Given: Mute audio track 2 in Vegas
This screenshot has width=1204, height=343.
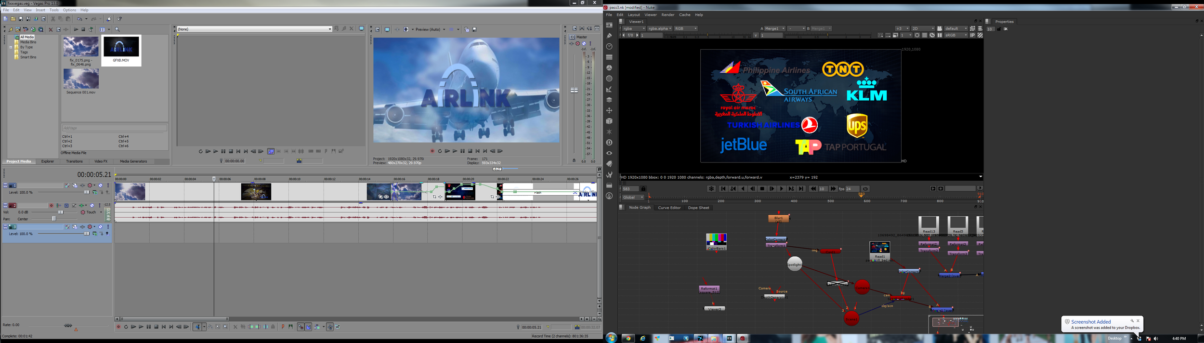Looking at the screenshot, I should click(92, 205).
